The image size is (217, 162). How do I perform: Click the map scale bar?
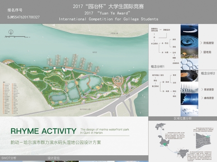17,36
